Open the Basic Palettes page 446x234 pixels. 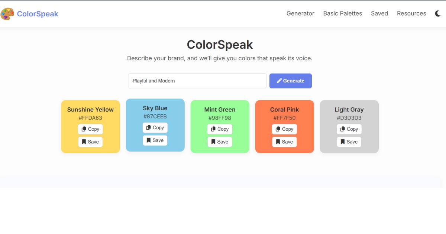[x=342, y=13]
